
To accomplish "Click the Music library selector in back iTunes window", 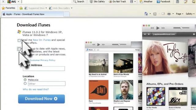I will click(x=91, y=50).
